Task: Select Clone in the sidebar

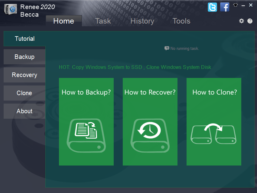Action: click(x=24, y=93)
